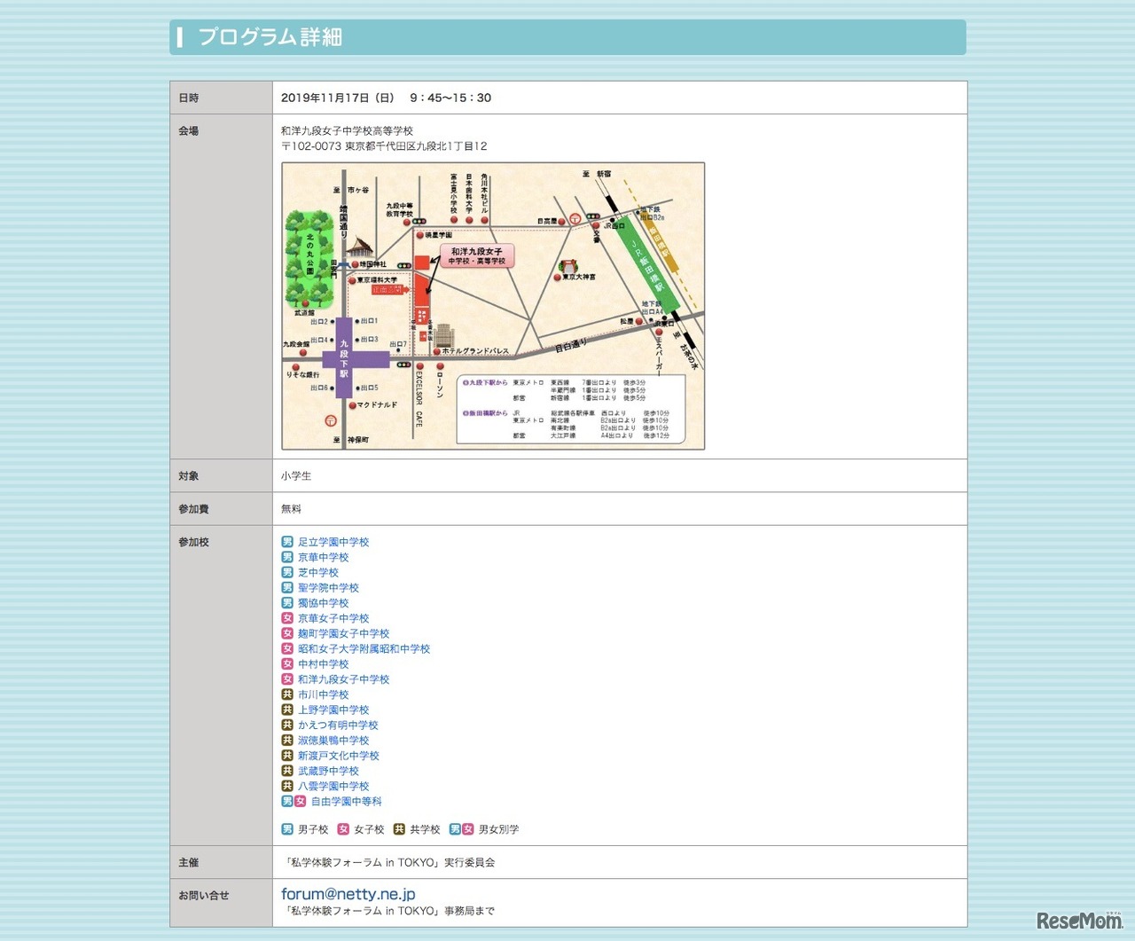This screenshot has height=941, width=1135.
Task: Click the 男女 icon beside 自由学園中等科
Action: pyautogui.click(x=294, y=801)
